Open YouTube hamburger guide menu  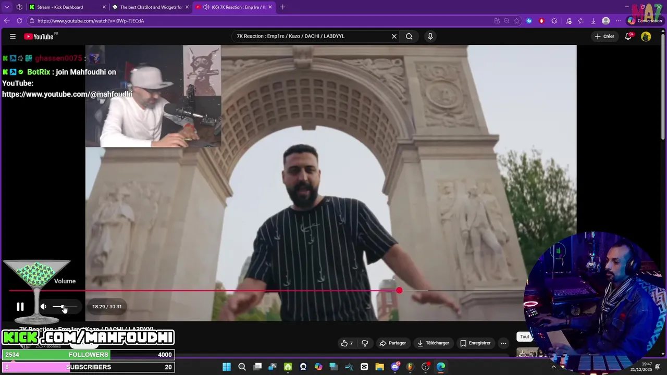tap(13, 36)
